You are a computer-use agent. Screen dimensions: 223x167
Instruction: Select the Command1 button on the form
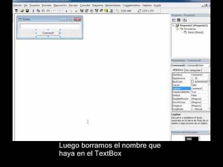click(x=48, y=33)
